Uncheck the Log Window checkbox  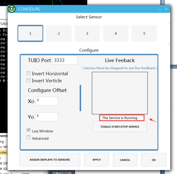29,130
